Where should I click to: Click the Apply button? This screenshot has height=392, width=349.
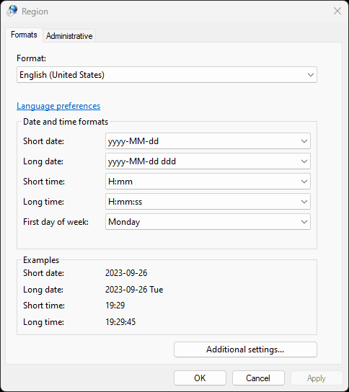[x=317, y=378]
